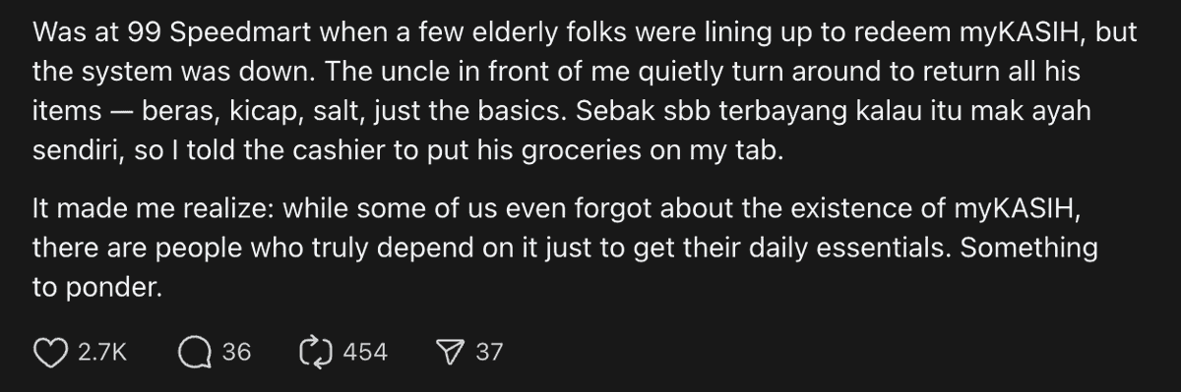
Task: Click the 36 replies count
Action: click(x=236, y=352)
